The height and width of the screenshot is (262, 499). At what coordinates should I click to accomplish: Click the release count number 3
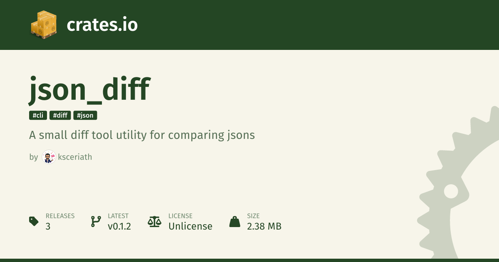pyautogui.click(x=48, y=226)
